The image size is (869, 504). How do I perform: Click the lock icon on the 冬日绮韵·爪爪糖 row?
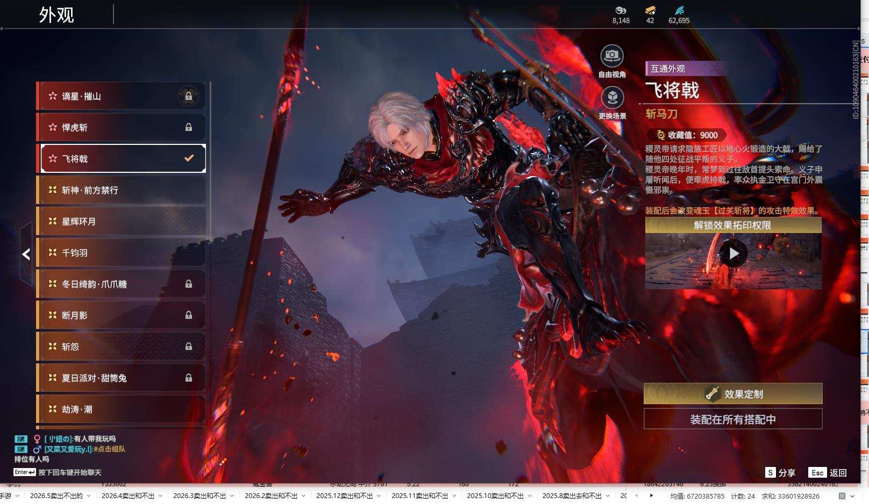(189, 284)
